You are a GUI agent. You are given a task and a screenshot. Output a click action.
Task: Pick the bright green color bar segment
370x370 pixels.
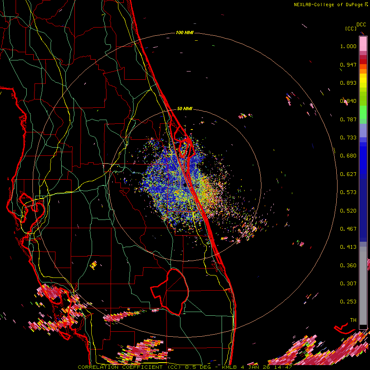coord(363,112)
